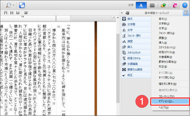190x116 pixels.
Task: Switch to the shapes drawing mode icon
Action: tap(163, 5)
